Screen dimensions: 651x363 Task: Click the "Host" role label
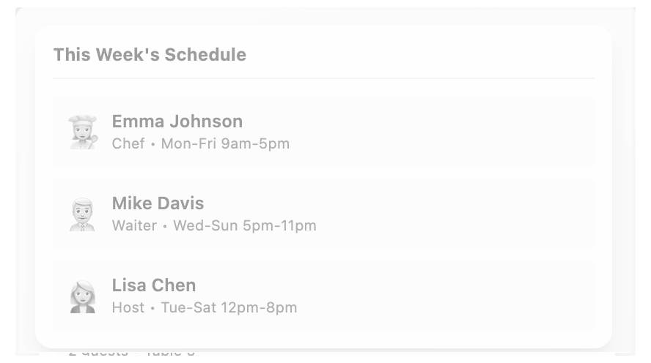(128, 308)
